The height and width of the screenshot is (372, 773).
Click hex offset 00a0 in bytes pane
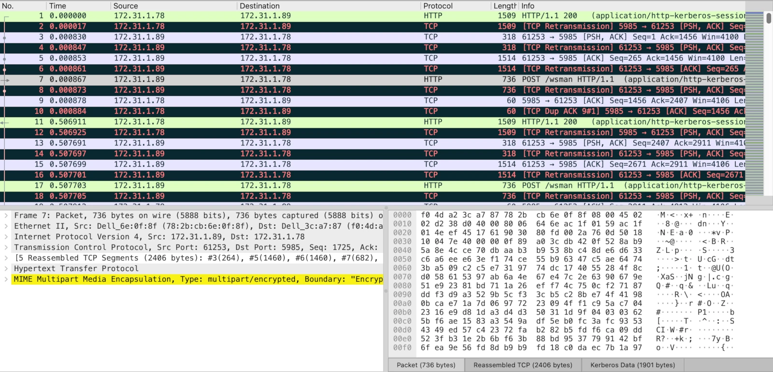(x=402, y=303)
